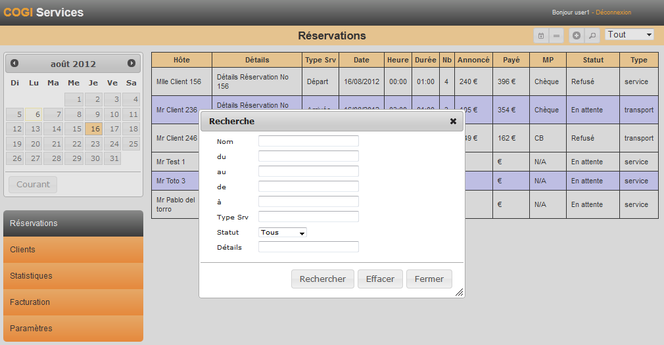The width and height of the screenshot is (664, 345).
Task: Go to previous month in calendar
Action: [x=14, y=64]
